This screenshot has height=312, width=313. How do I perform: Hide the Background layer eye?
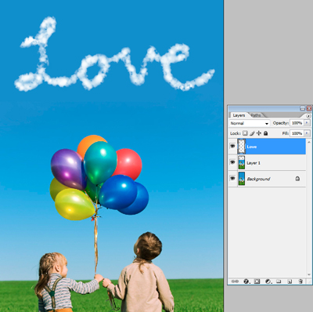232,179
